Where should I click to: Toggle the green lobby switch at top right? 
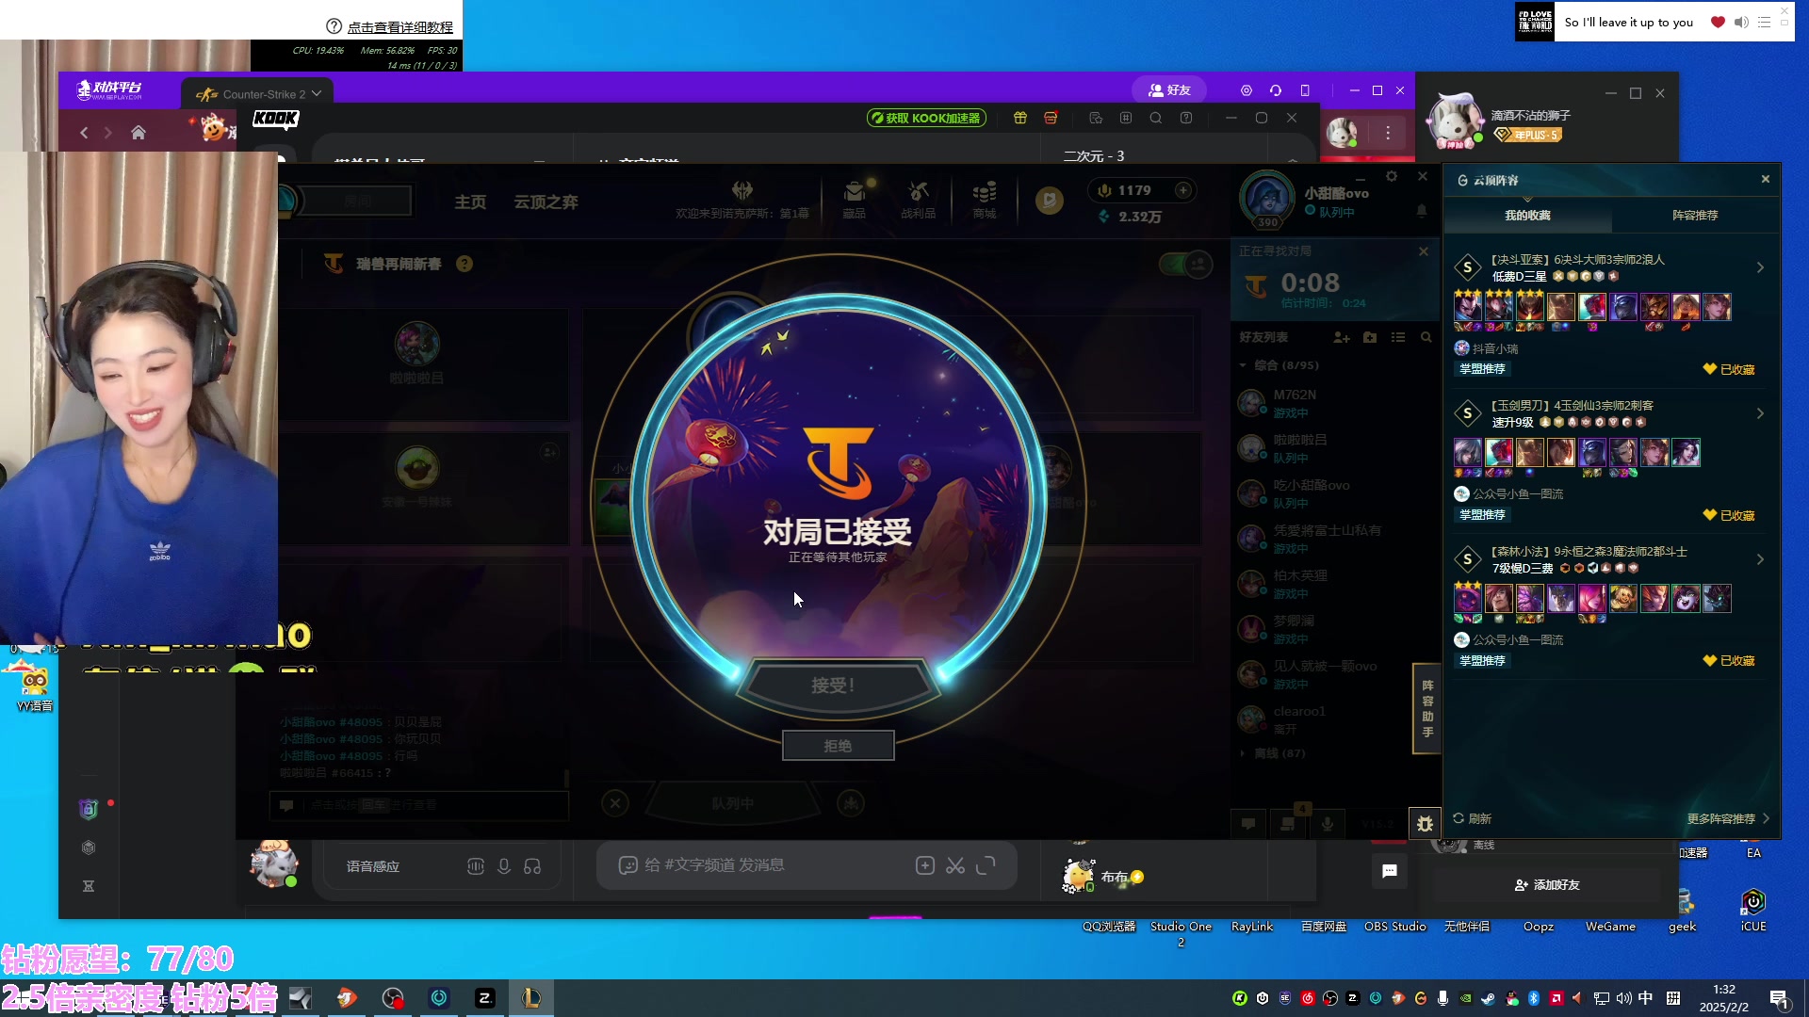click(x=1185, y=264)
